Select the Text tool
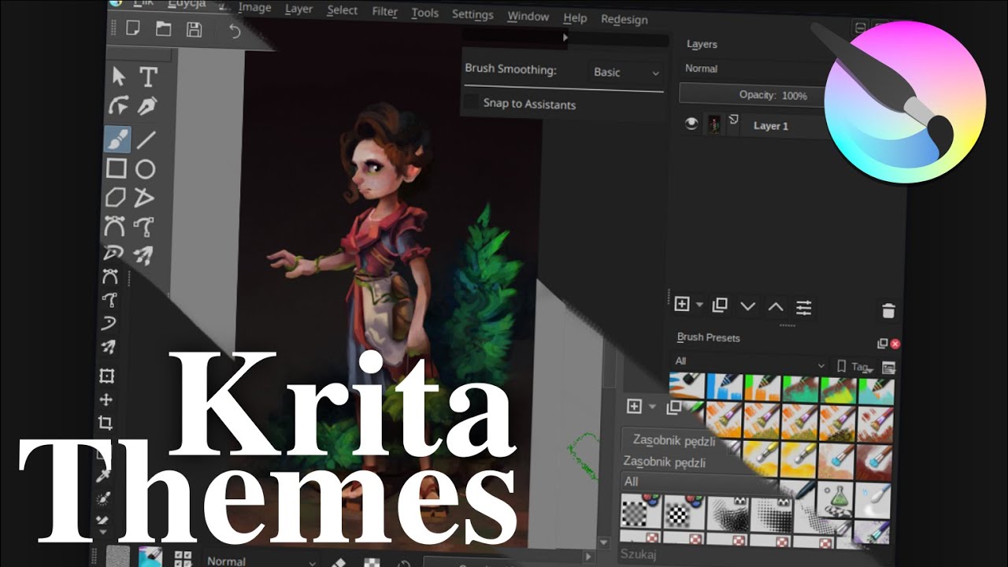Image resolution: width=1008 pixels, height=567 pixels. (146, 76)
